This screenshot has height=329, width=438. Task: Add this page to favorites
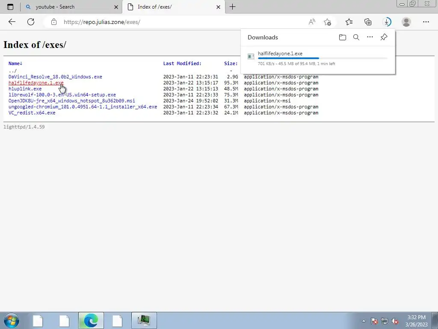click(327, 22)
